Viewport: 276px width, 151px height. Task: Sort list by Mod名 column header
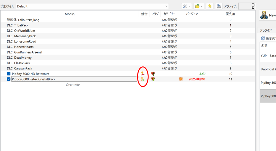pyautogui.click(x=70, y=14)
